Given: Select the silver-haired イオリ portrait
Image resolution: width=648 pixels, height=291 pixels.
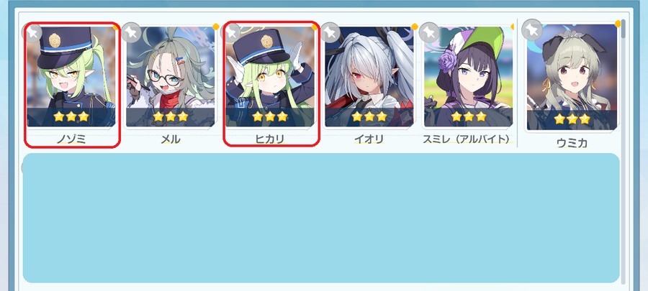Looking at the screenshot, I should click(369, 77).
